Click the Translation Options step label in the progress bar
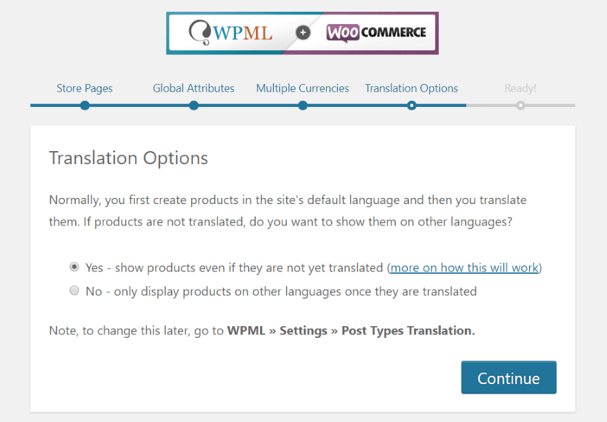The width and height of the screenshot is (607, 422). (x=412, y=88)
